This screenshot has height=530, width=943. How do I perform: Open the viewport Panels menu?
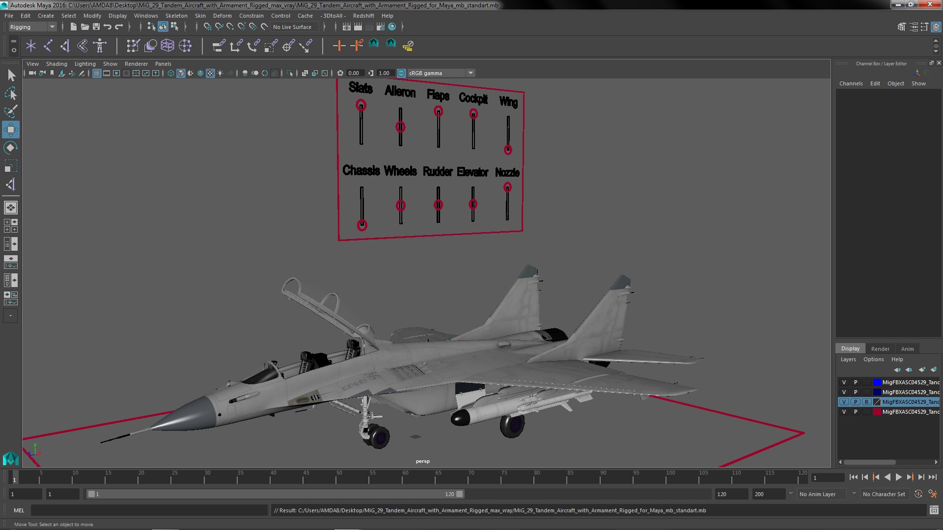[163, 64]
